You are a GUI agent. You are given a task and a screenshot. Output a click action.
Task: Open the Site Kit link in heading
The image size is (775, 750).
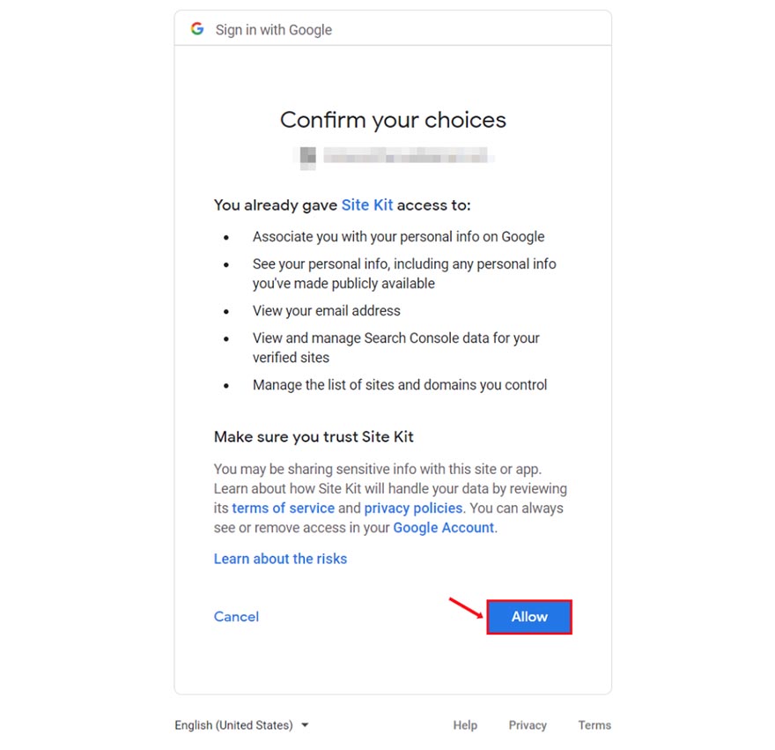(x=367, y=205)
